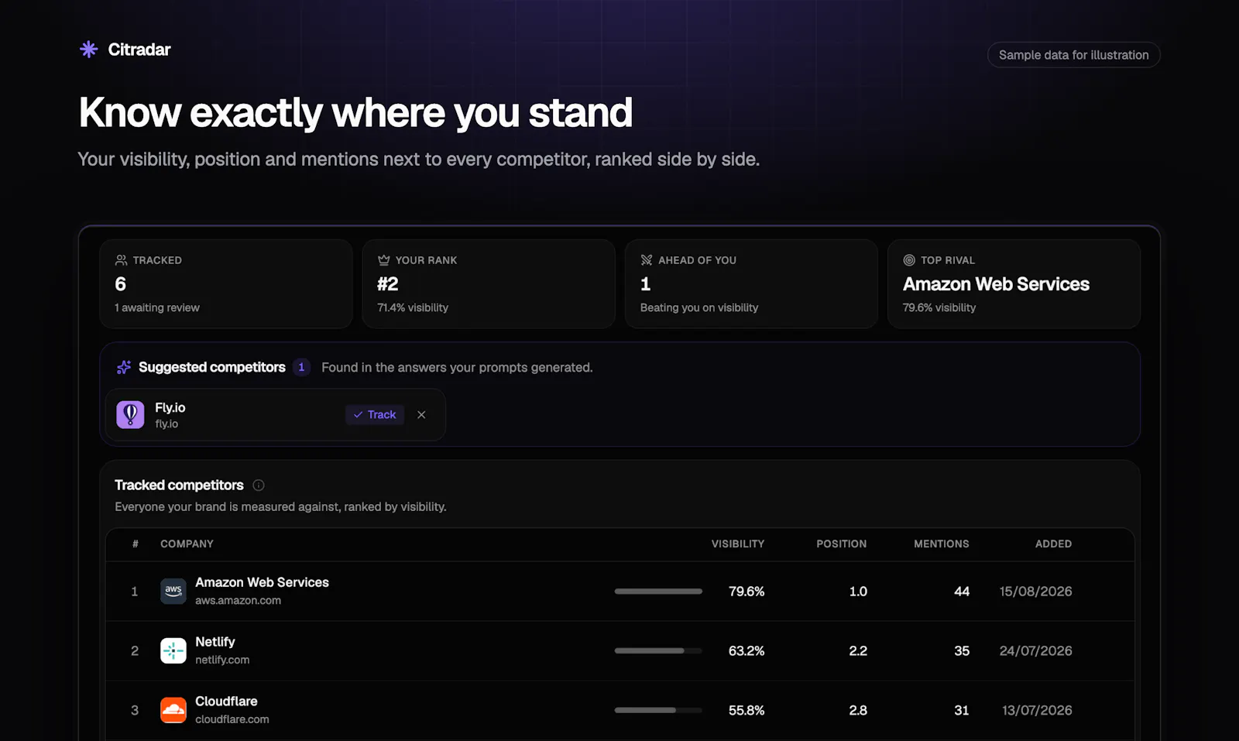
Task: Click the Citradar asterisk logo icon
Action: coord(88,50)
